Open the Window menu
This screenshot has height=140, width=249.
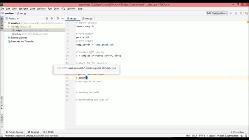tap(71, 9)
